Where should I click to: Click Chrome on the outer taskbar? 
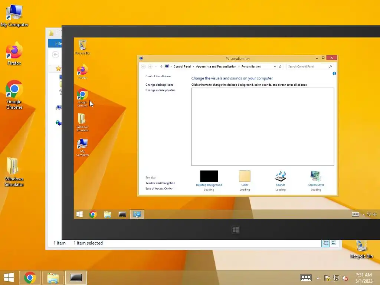(30, 278)
